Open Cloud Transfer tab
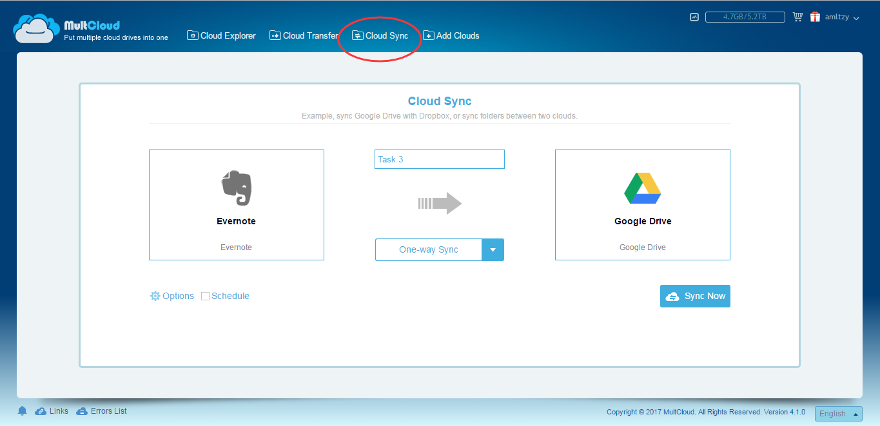The width and height of the screenshot is (880, 426). click(304, 35)
